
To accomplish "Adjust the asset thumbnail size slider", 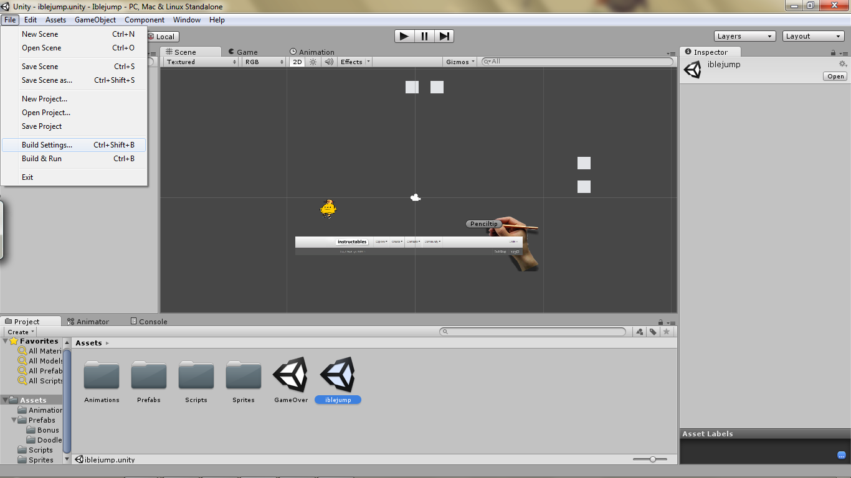I will tap(653, 459).
